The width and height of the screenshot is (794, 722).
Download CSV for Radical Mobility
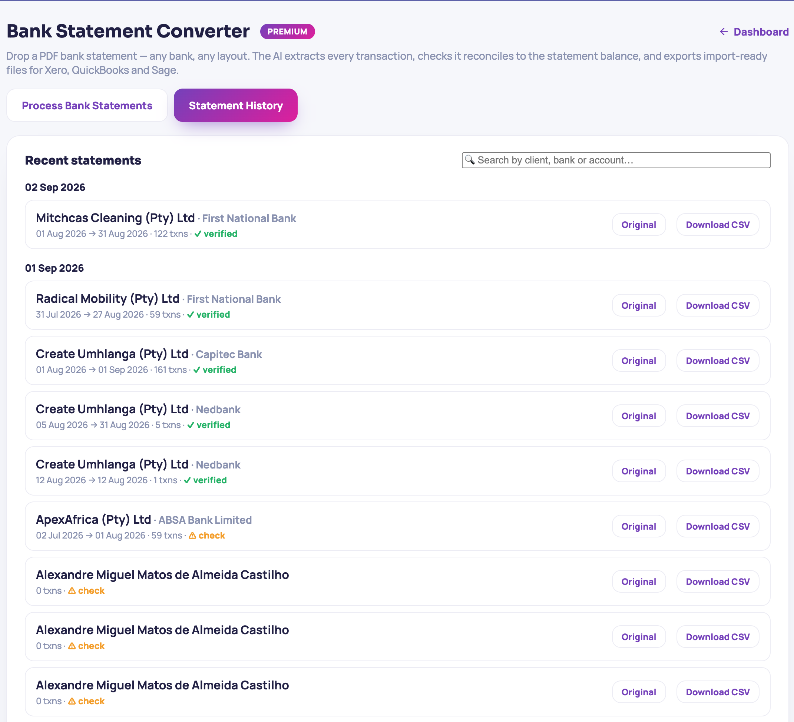718,306
